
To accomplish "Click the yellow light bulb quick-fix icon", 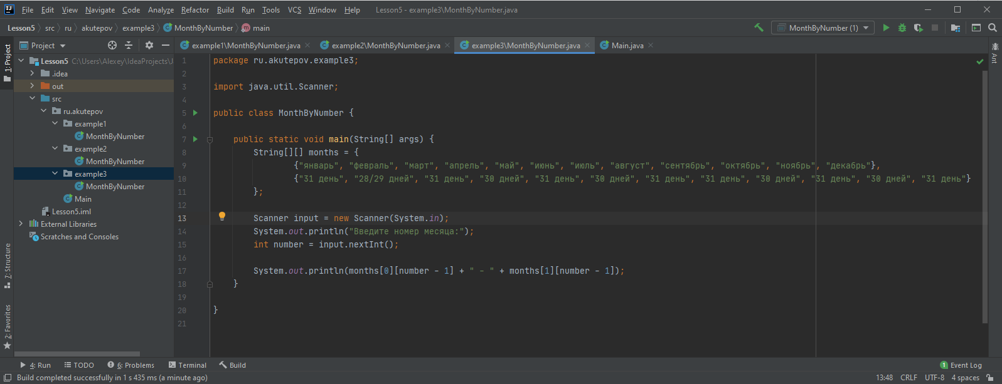I will point(221,216).
